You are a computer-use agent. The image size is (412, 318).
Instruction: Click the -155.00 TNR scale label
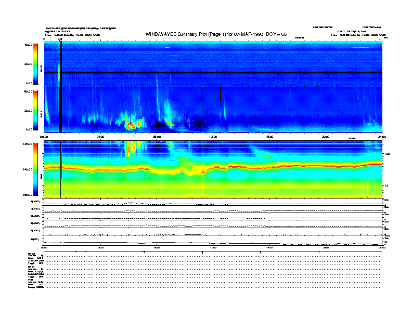pos(27,195)
